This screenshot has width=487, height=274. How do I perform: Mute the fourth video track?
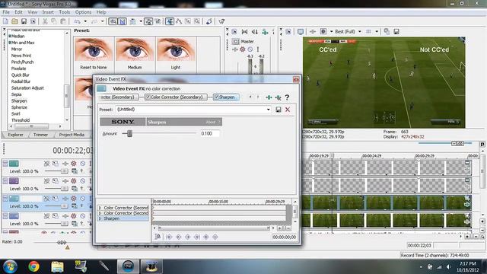[x=83, y=215]
